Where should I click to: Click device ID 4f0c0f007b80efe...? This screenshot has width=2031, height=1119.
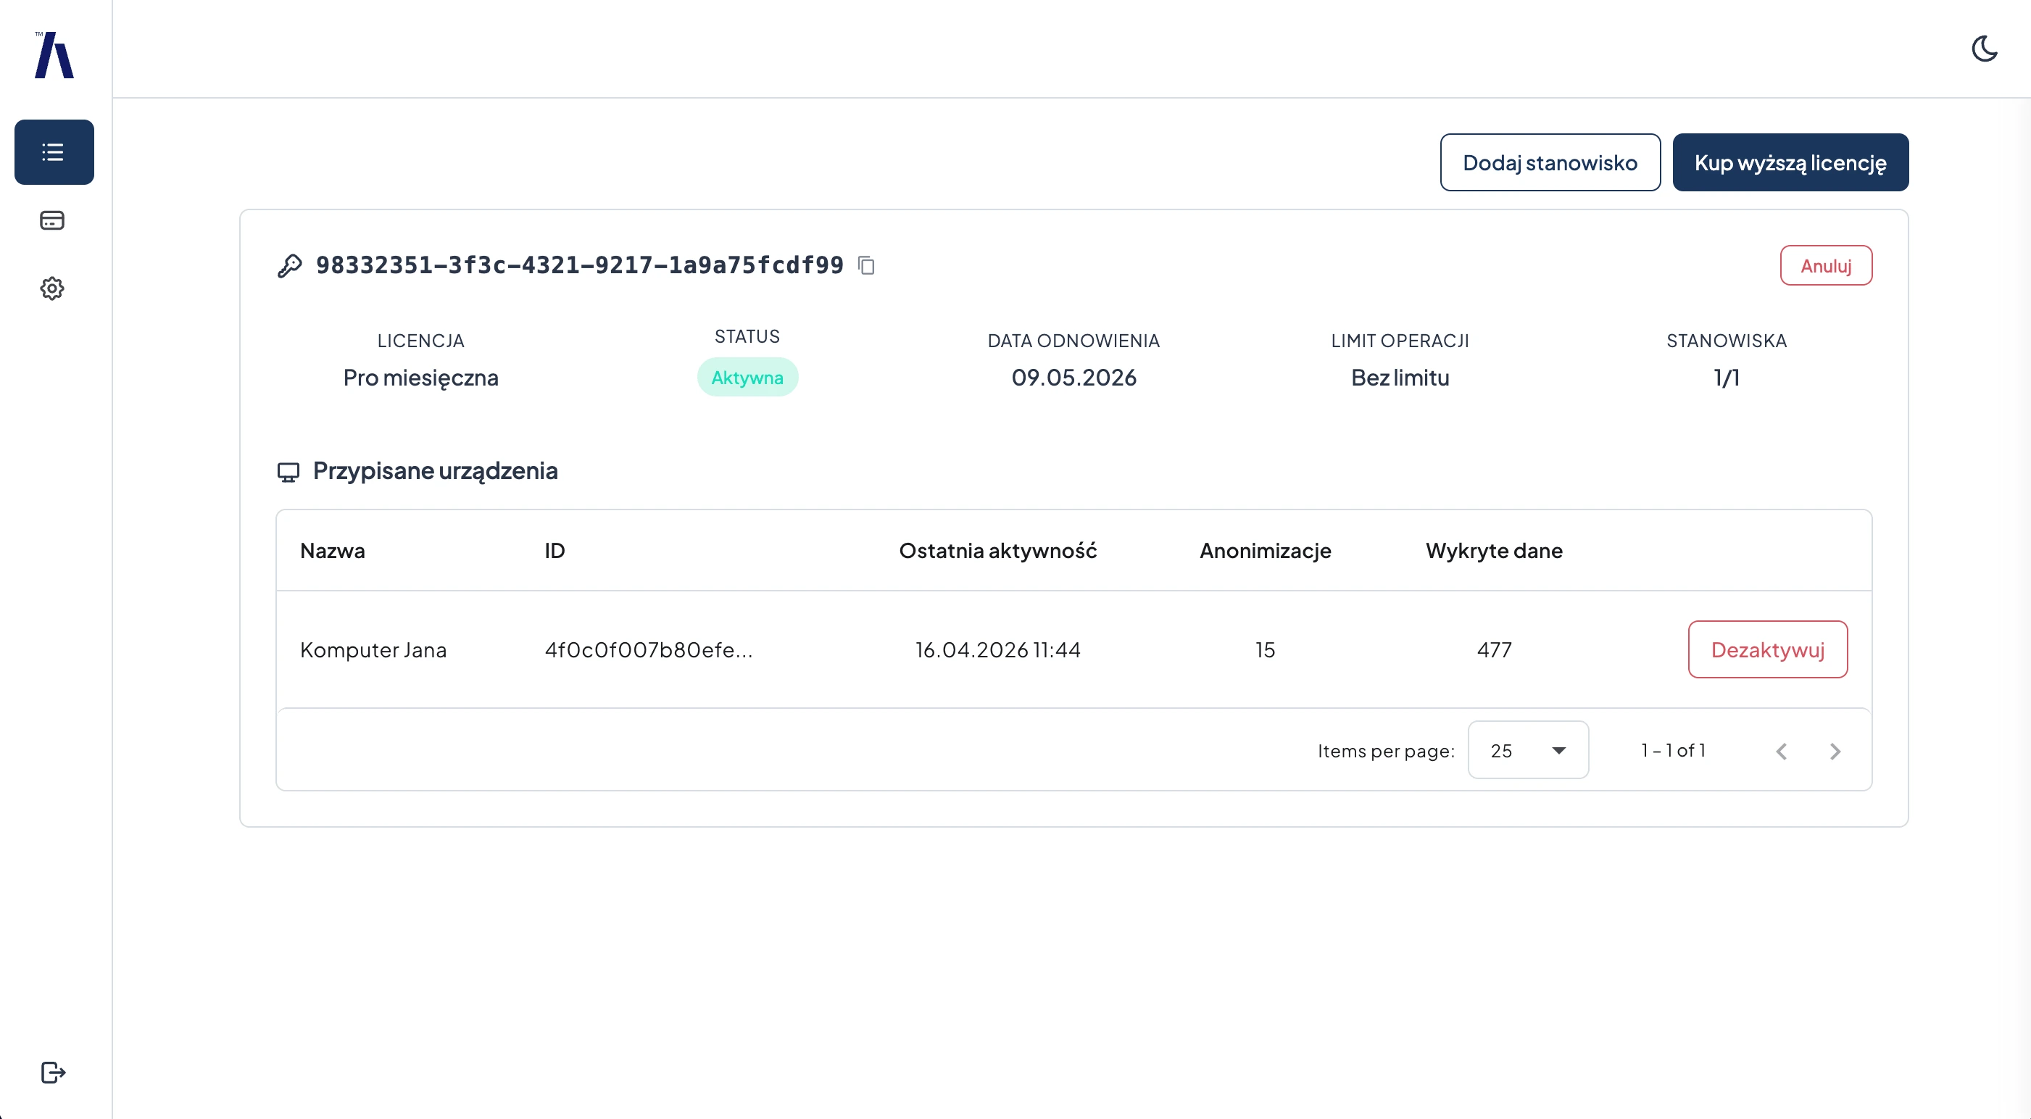(x=649, y=650)
